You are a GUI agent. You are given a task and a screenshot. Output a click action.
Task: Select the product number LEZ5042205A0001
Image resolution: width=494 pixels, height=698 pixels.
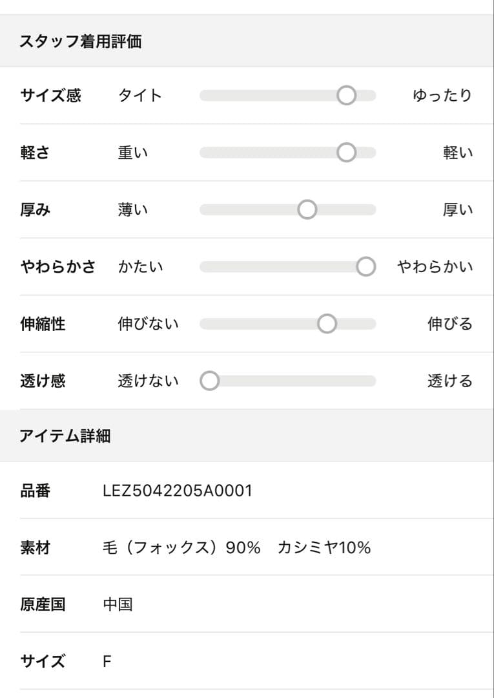coord(178,491)
